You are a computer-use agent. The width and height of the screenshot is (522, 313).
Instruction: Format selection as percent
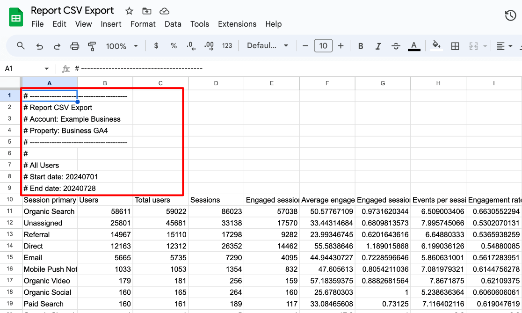(x=174, y=46)
